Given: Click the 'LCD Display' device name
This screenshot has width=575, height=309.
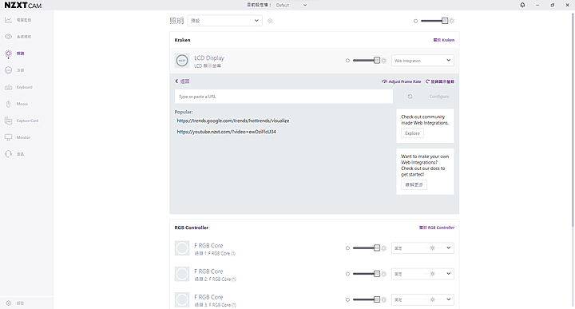Looking at the screenshot, I should point(209,58).
